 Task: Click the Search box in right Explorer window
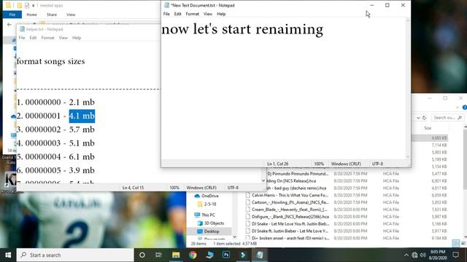(447, 118)
